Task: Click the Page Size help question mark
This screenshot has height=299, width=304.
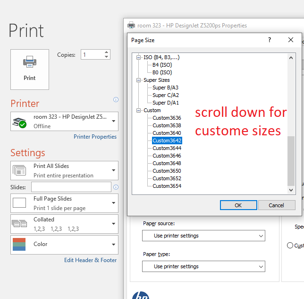Action: pyautogui.click(x=270, y=40)
